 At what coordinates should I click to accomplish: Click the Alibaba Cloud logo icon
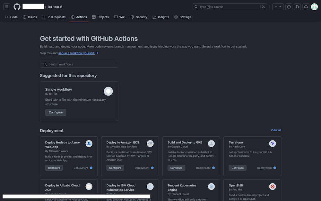[x=89, y=187]
